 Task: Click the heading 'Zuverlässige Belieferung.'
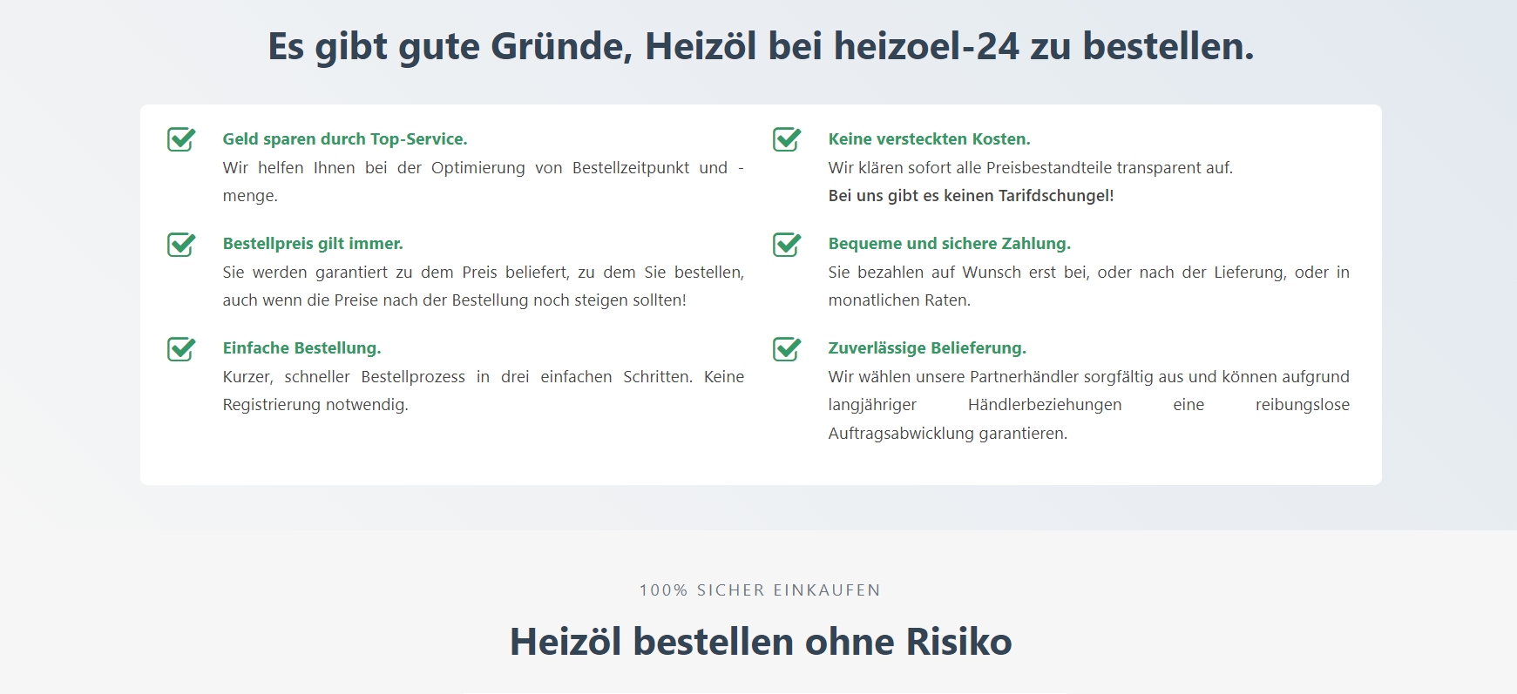(x=927, y=348)
